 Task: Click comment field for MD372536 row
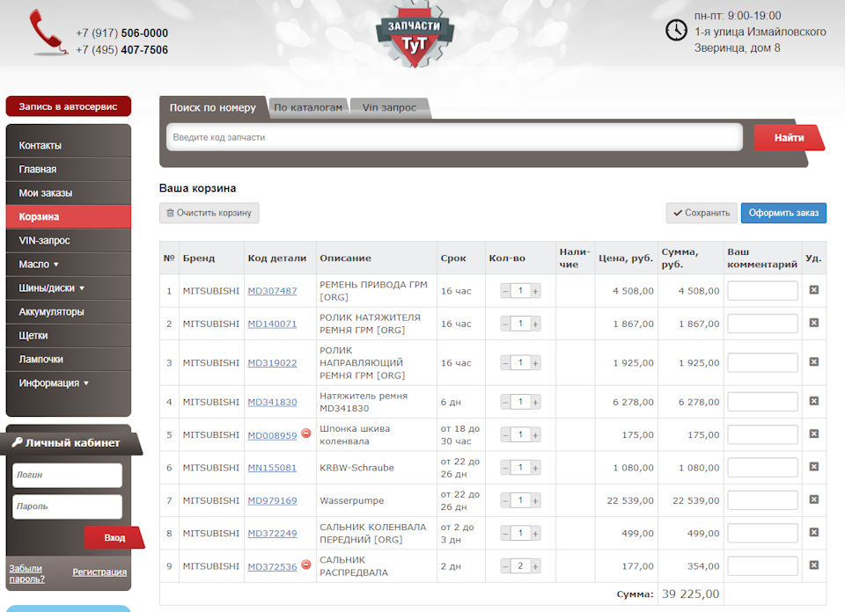[x=762, y=565]
